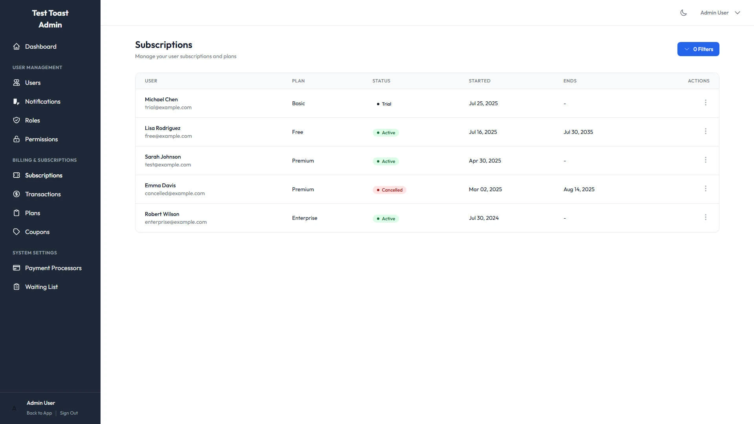Click the Back to App link
This screenshot has width=754, height=424.
(x=39, y=413)
